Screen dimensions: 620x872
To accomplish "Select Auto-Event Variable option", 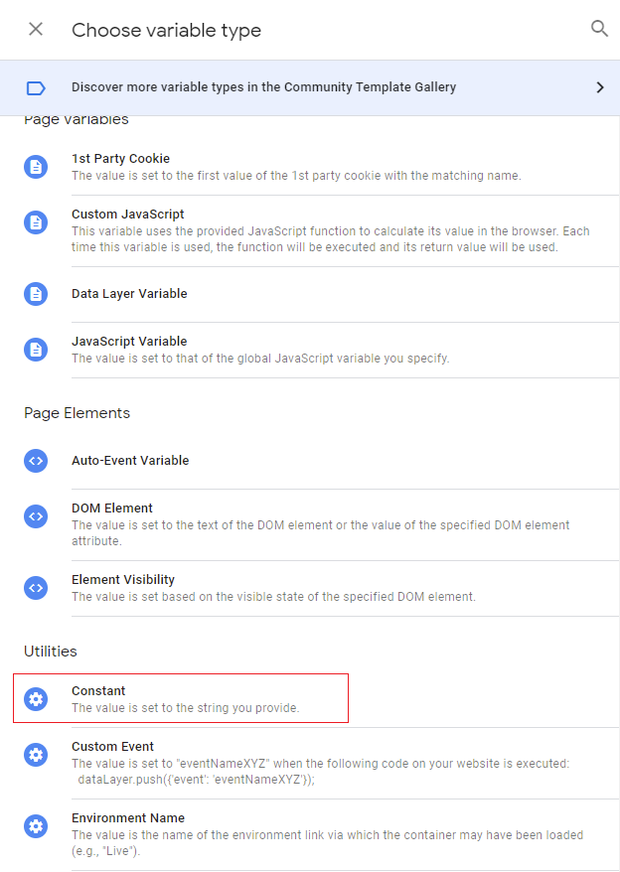I will click(x=130, y=461).
